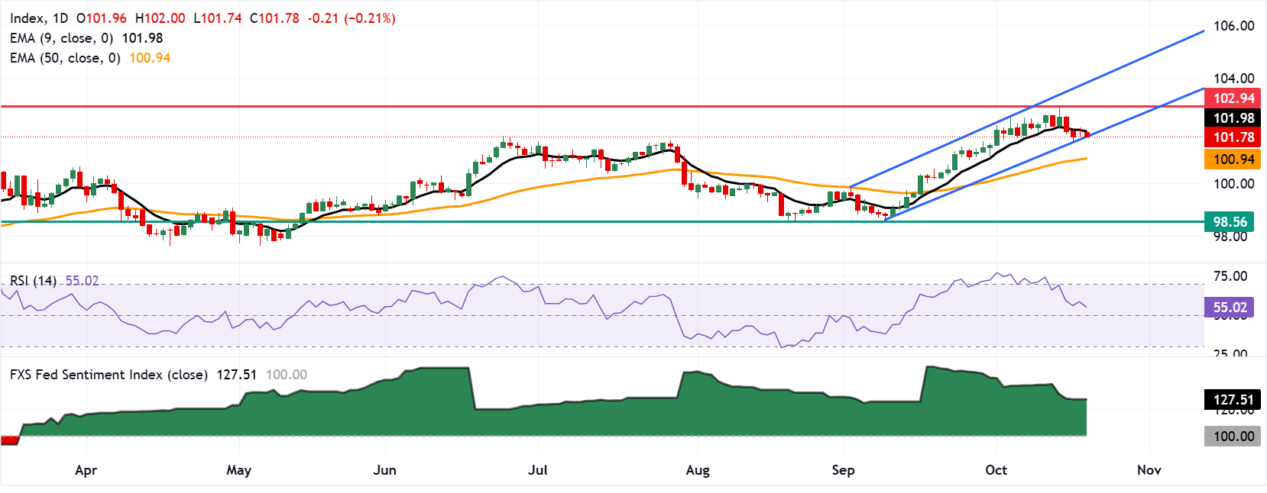Click the Sep label on time axis
This screenshot has height=493, width=1267.
pyautogui.click(x=844, y=470)
